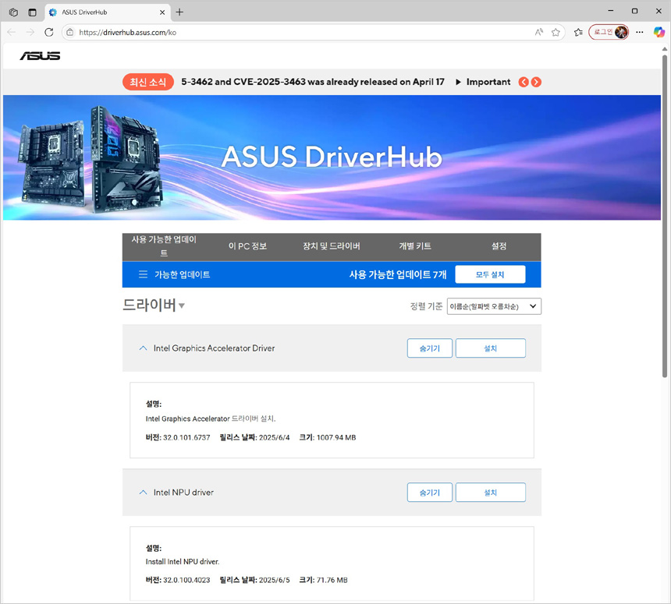Switch to the 이 PC 정보 tab
The image size is (671, 604).
click(x=247, y=246)
